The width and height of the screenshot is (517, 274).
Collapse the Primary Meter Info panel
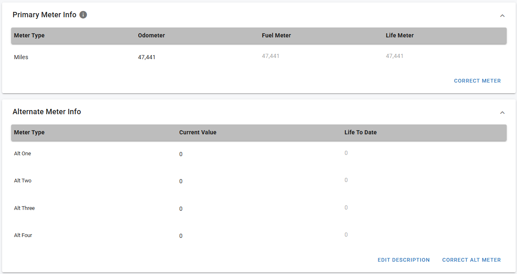[502, 16]
